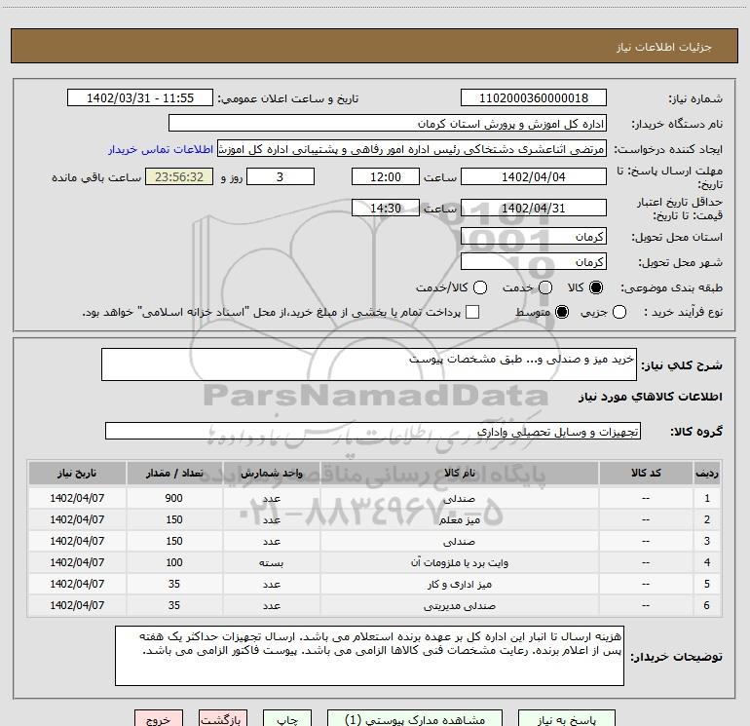Choose the متوسط purchase type radio

(562, 312)
